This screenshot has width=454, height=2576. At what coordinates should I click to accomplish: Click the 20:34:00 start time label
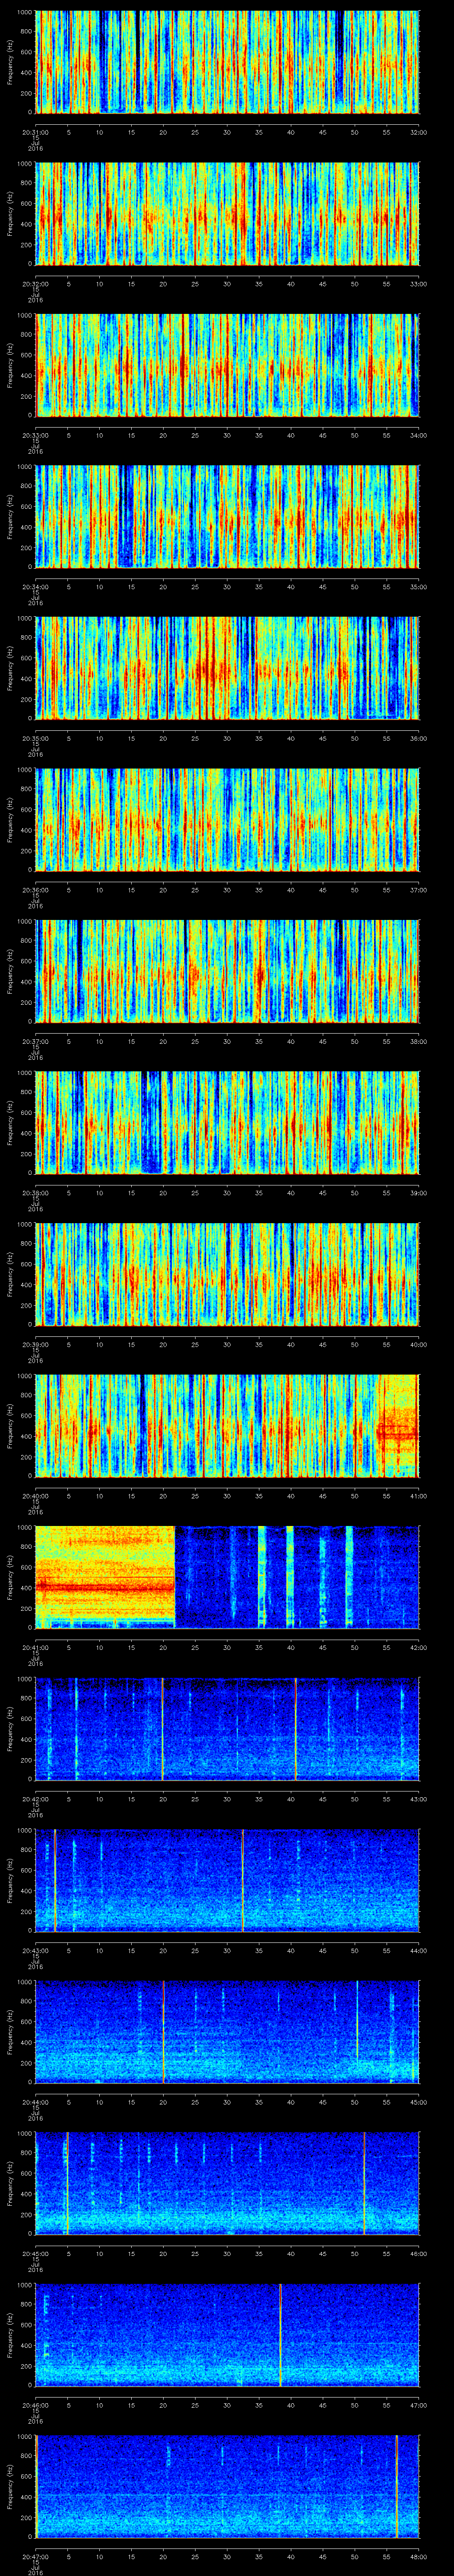pos(35,586)
